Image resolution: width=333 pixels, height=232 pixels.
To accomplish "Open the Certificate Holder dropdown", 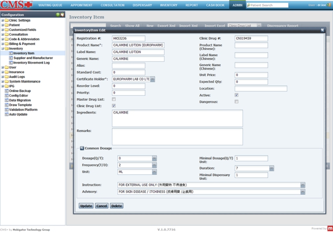I will 153,79.
